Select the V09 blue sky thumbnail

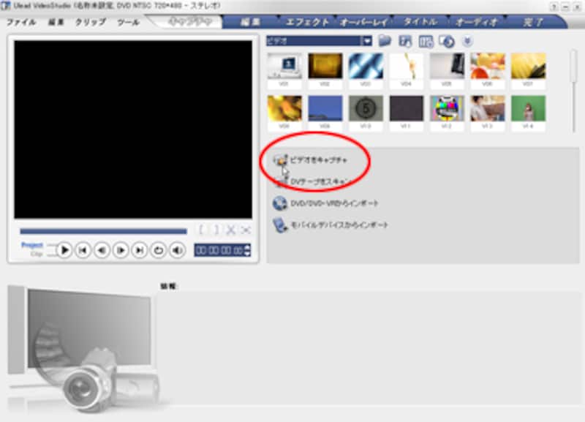coord(325,108)
